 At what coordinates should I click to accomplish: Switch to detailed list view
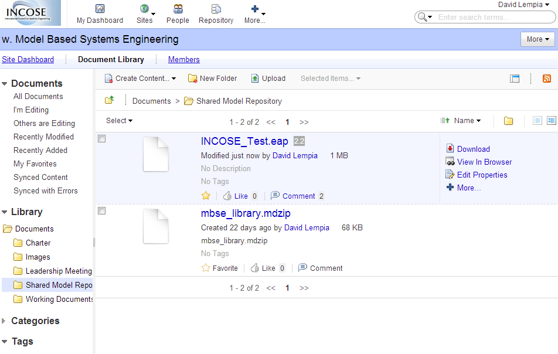coord(552,121)
